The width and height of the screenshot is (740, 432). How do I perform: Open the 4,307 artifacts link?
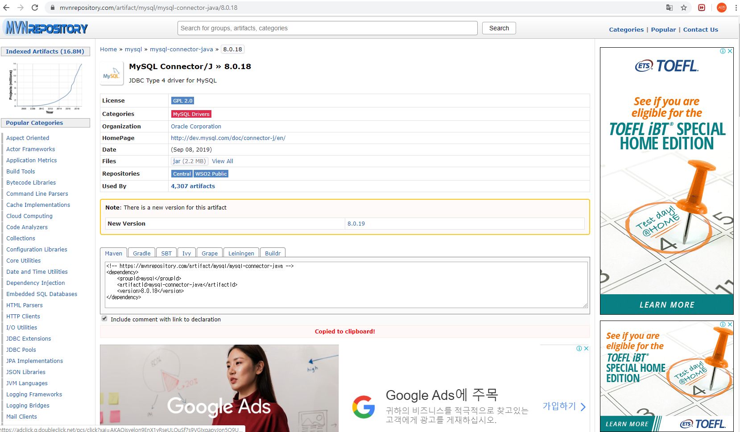coord(193,186)
